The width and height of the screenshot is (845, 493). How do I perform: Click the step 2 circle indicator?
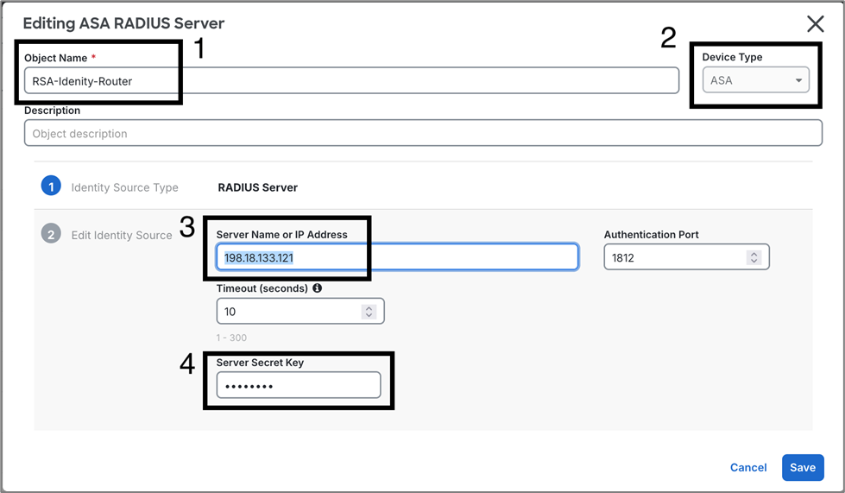click(51, 234)
